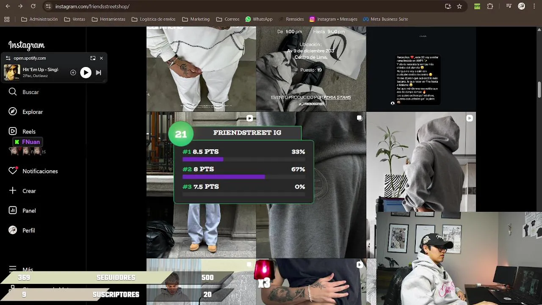Open the Ventas bookmarks folder
The height and width of the screenshot is (305, 542).
click(x=75, y=19)
